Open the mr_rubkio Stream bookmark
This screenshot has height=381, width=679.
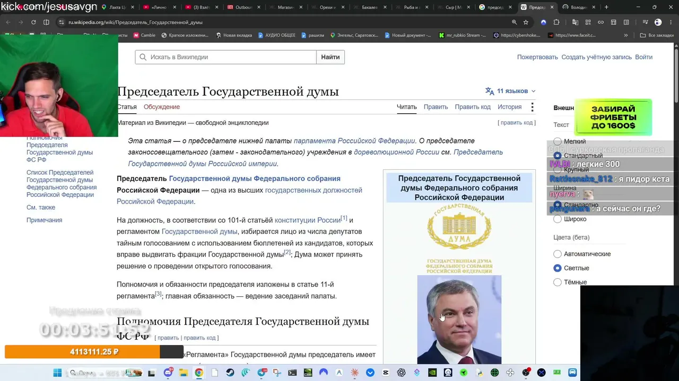(x=463, y=35)
